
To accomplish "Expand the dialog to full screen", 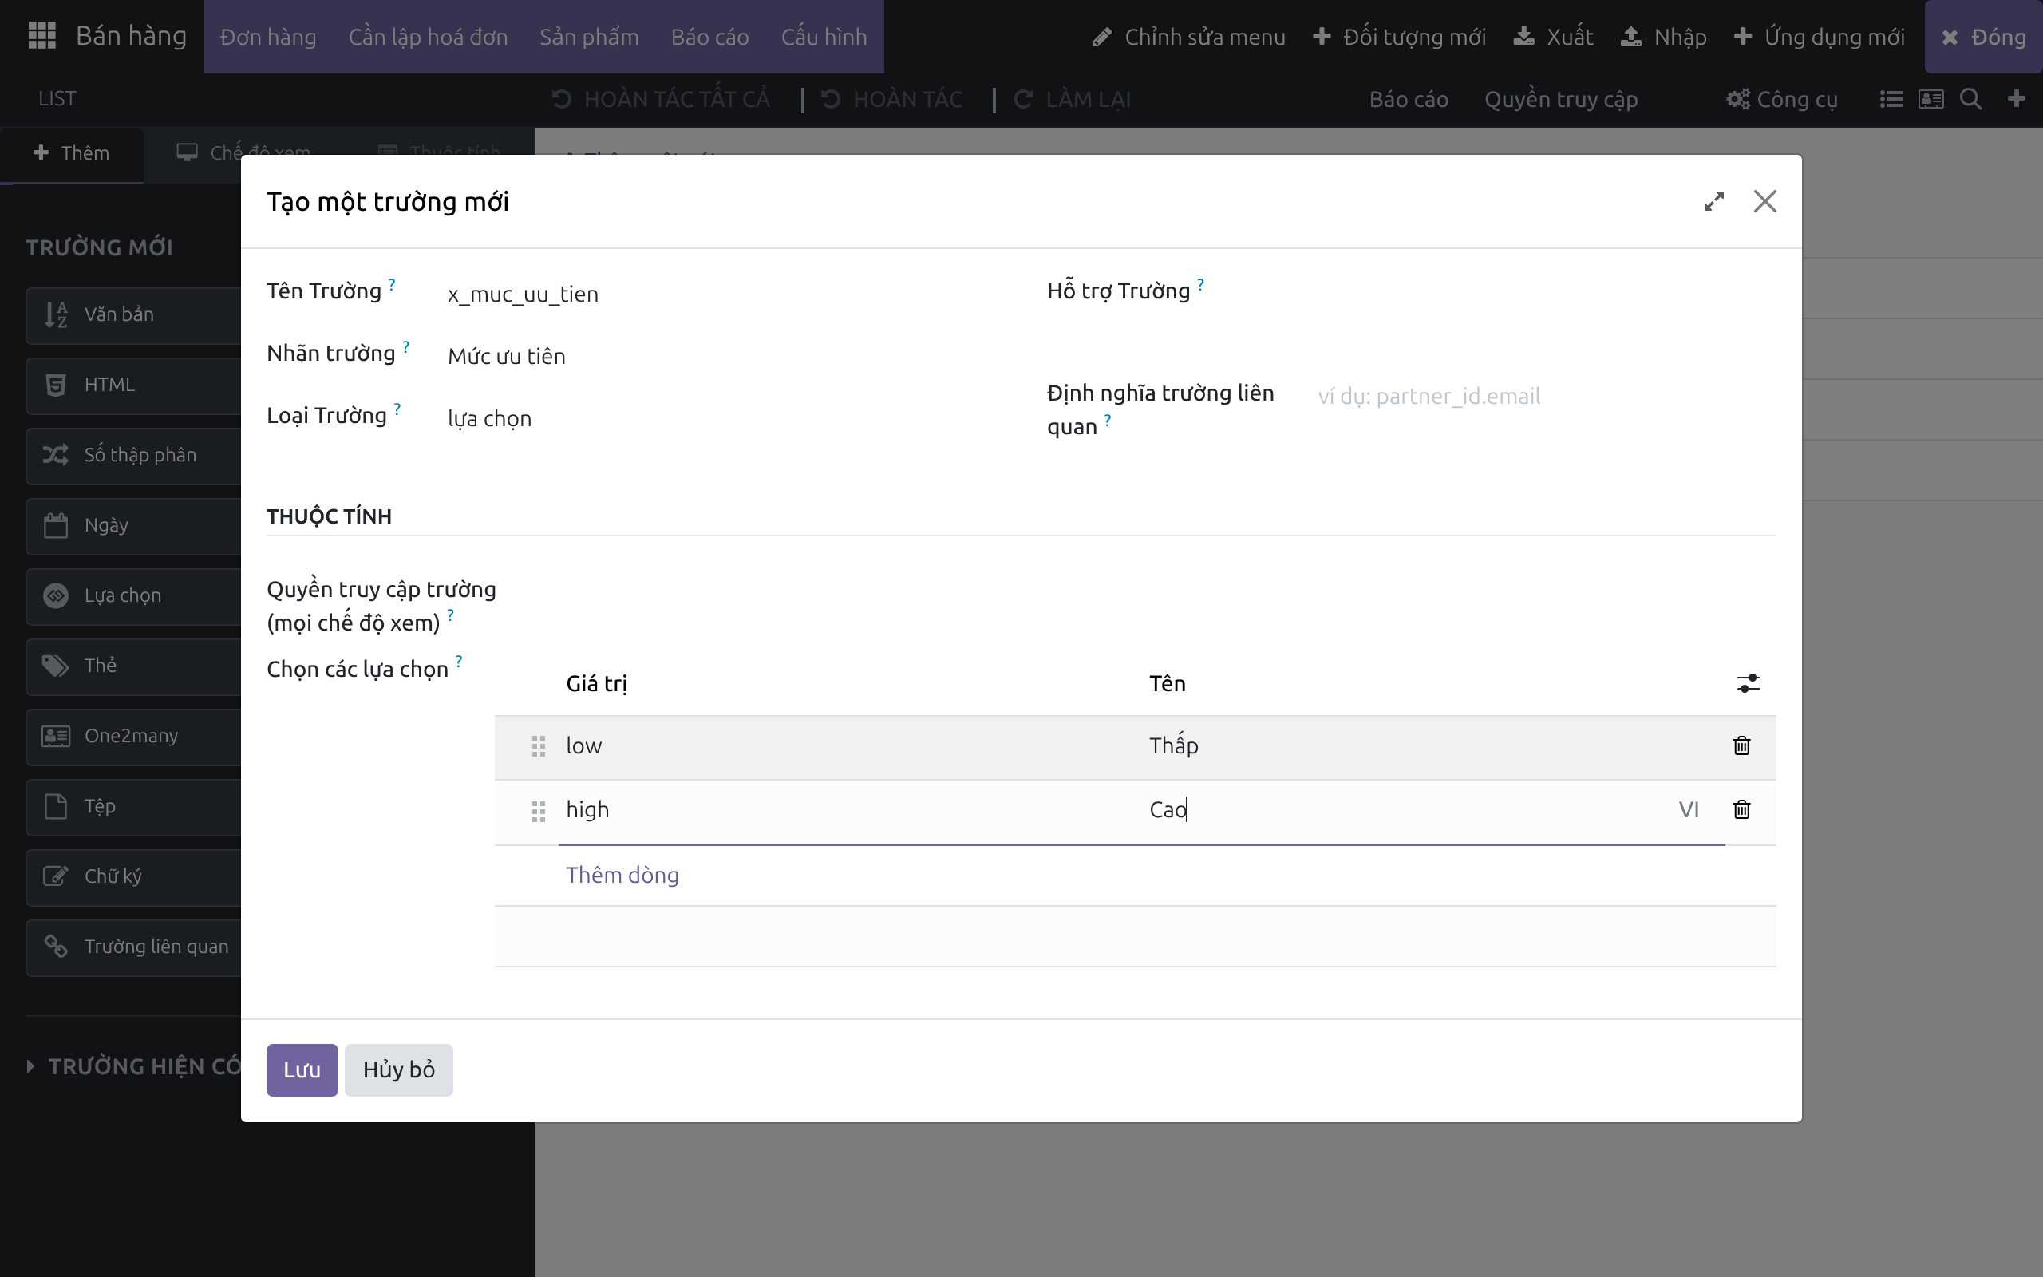I will [x=1713, y=201].
